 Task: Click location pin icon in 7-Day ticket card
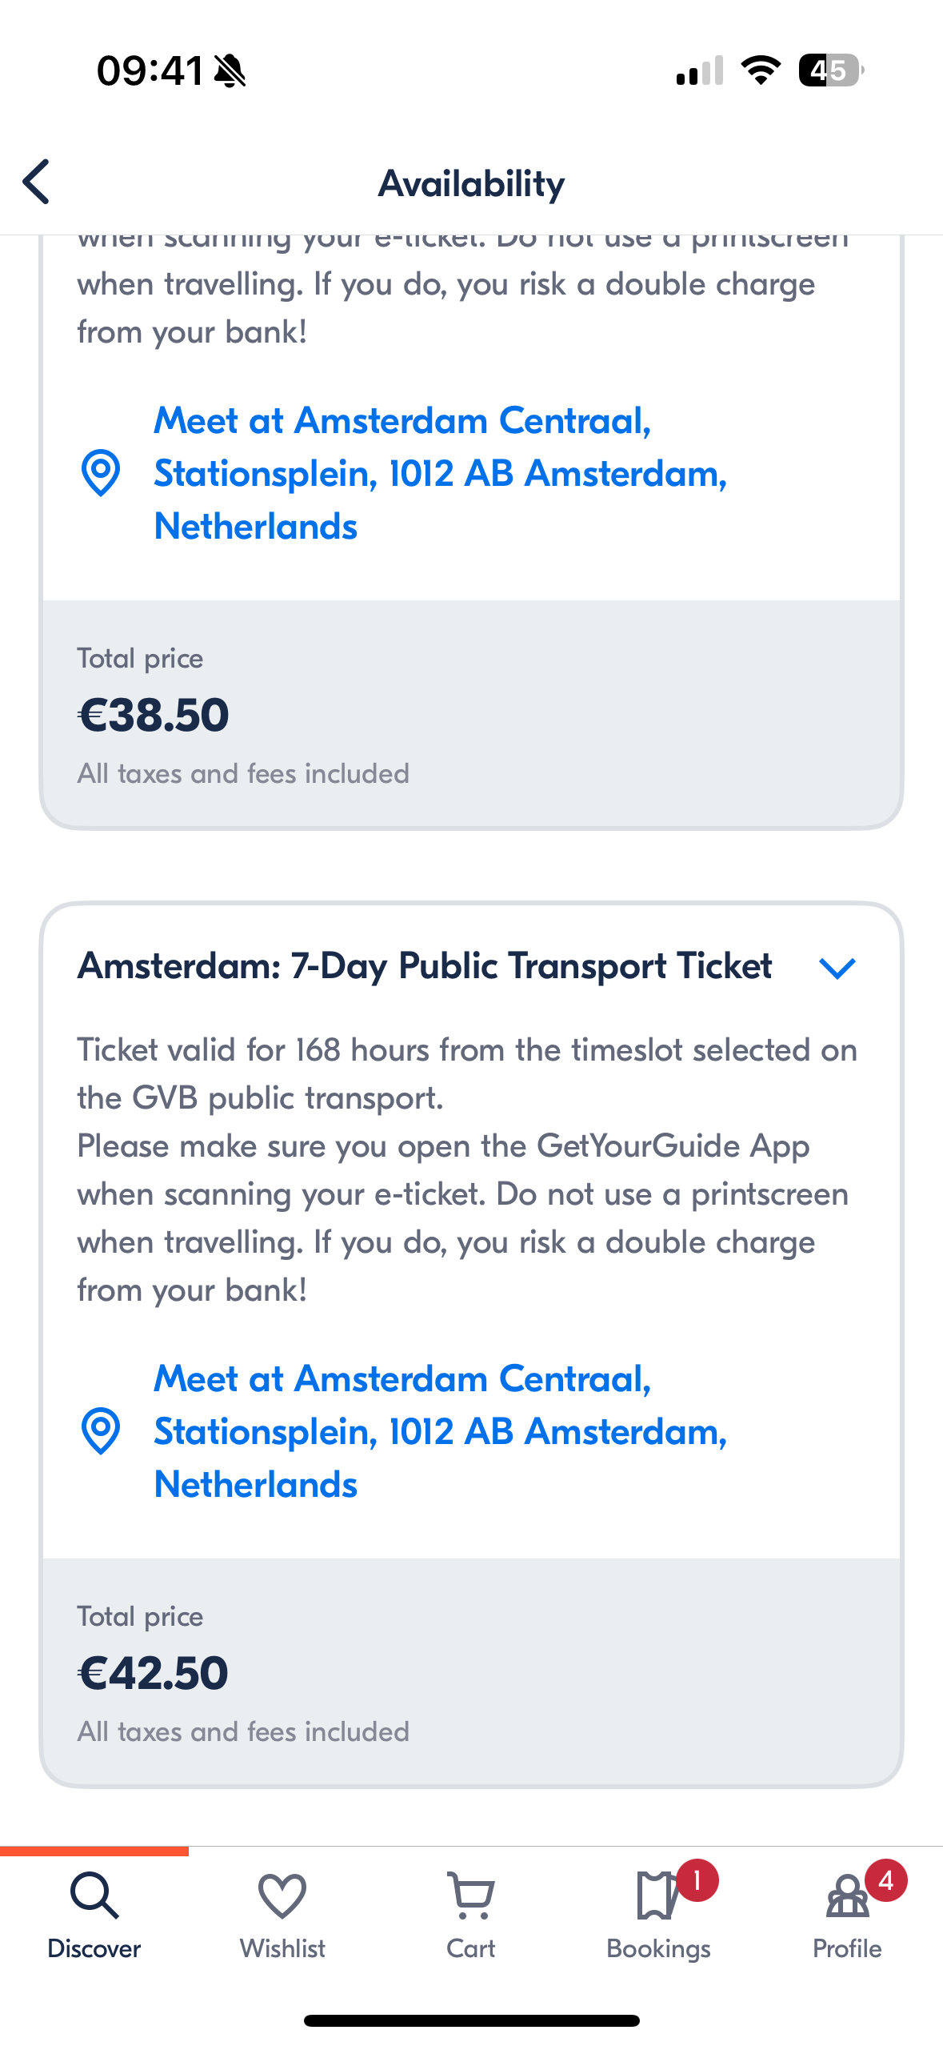[x=101, y=1430]
